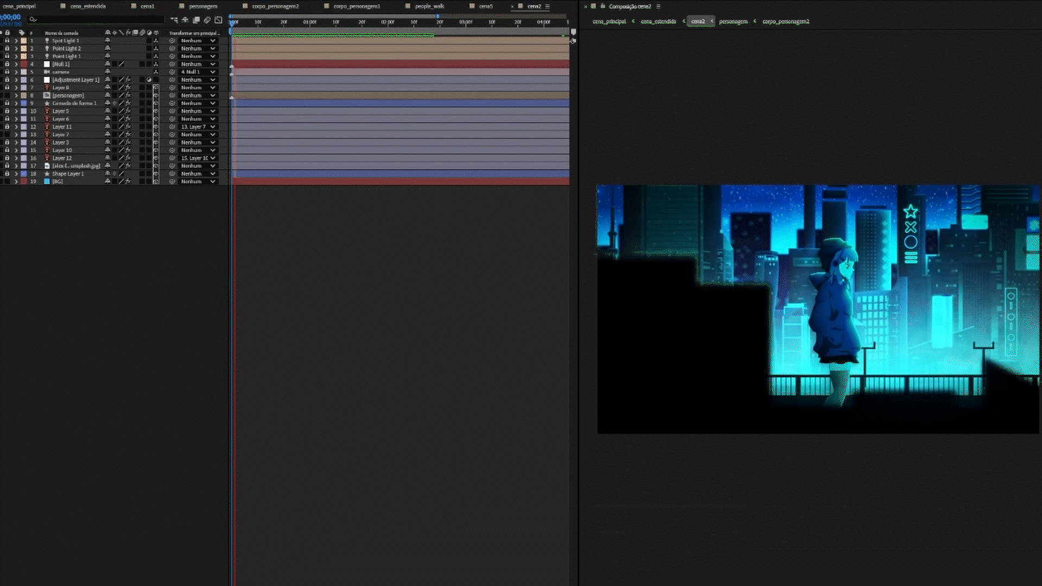Expand the camera layer properties
This screenshot has height=586, width=1042.
pyautogui.click(x=16, y=72)
